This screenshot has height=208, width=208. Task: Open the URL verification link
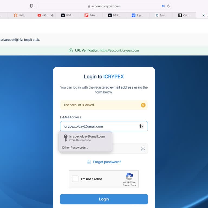click(x=119, y=50)
